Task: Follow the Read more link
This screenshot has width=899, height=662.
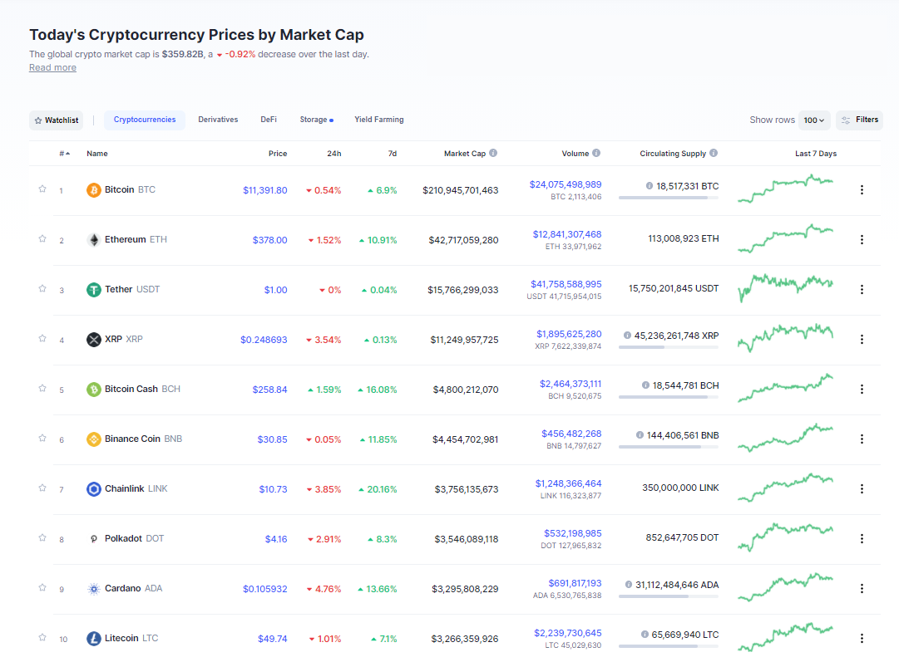Action: (52, 67)
